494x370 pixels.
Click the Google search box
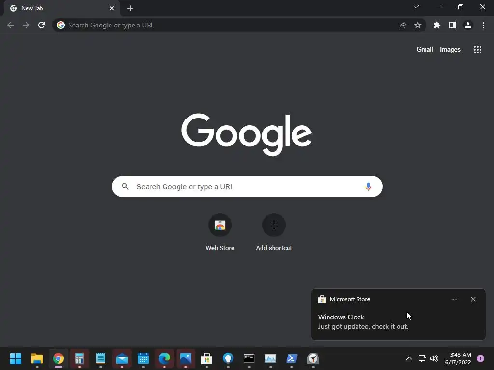(247, 186)
